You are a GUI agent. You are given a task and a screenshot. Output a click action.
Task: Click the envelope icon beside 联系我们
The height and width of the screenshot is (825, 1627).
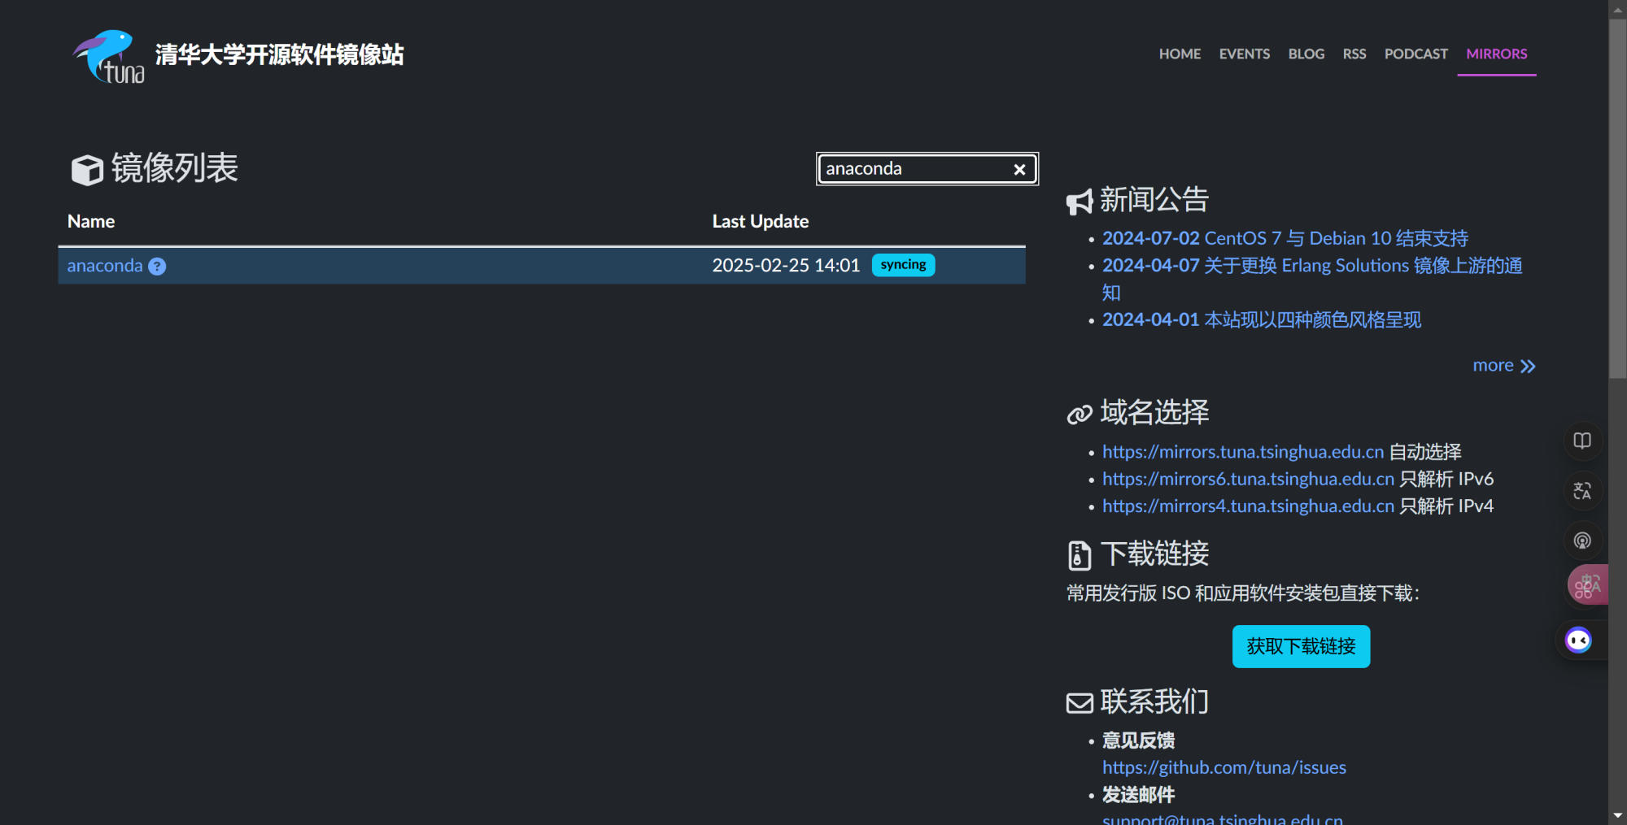coord(1080,703)
